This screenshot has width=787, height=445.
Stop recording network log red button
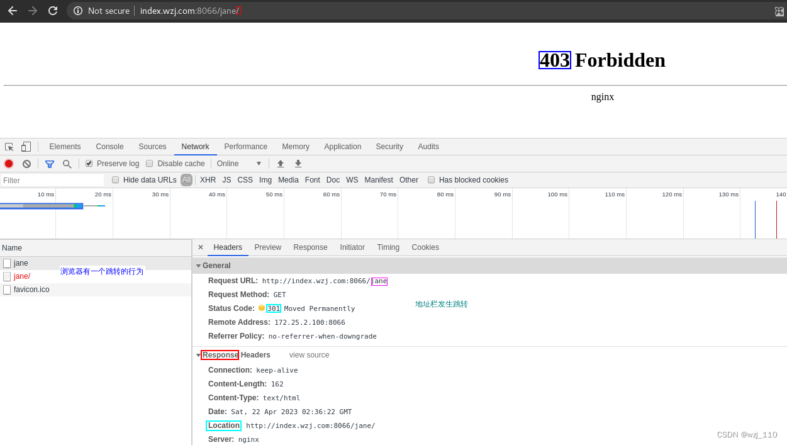click(9, 164)
